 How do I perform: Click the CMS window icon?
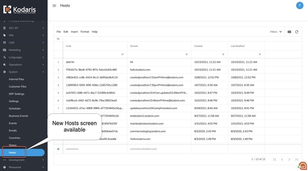(x=4, y=43)
